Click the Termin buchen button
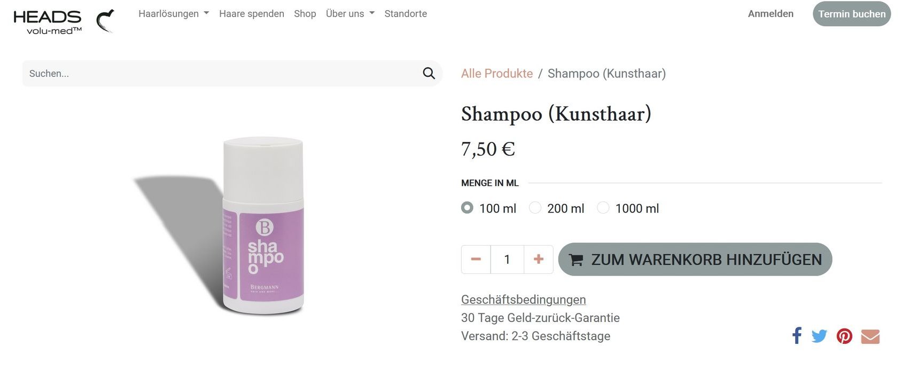910x377 pixels. pyautogui.click(x=852, y=14)
